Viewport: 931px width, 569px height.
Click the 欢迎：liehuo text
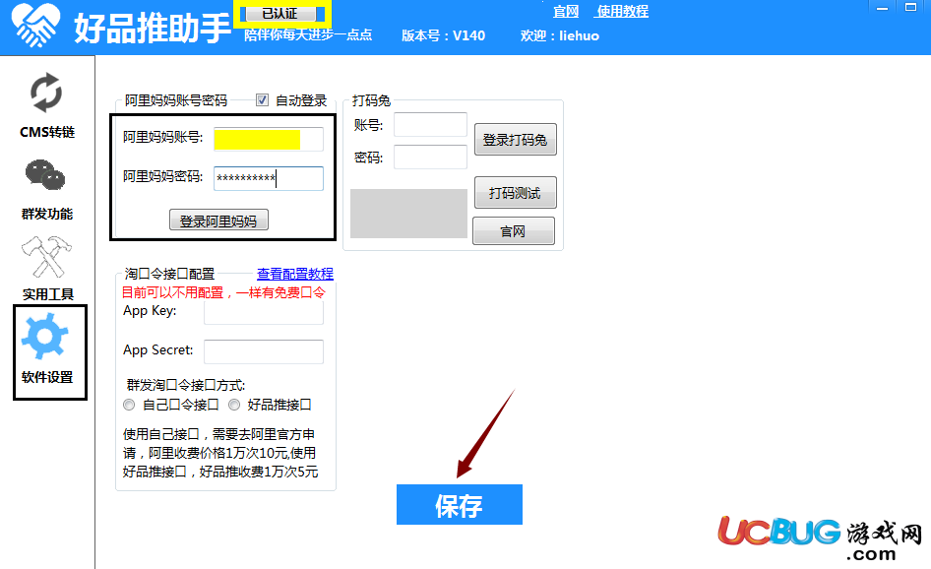pos(560,35)
